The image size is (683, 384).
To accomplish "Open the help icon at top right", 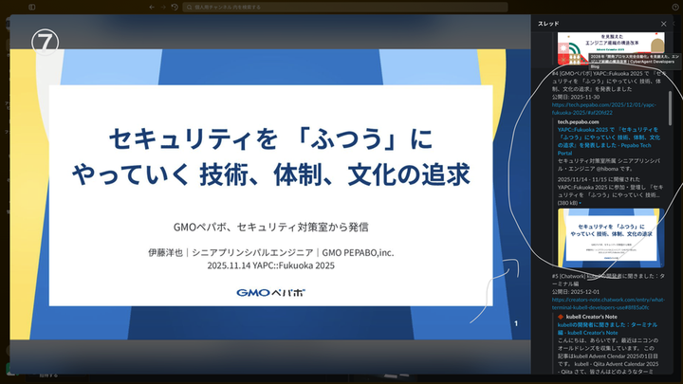I will click(675, 7).
